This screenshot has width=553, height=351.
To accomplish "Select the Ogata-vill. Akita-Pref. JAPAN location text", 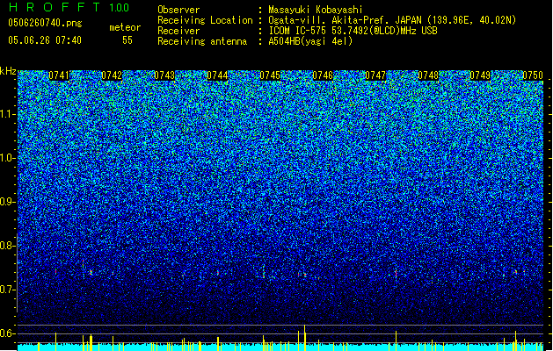I will click(392, 20).
